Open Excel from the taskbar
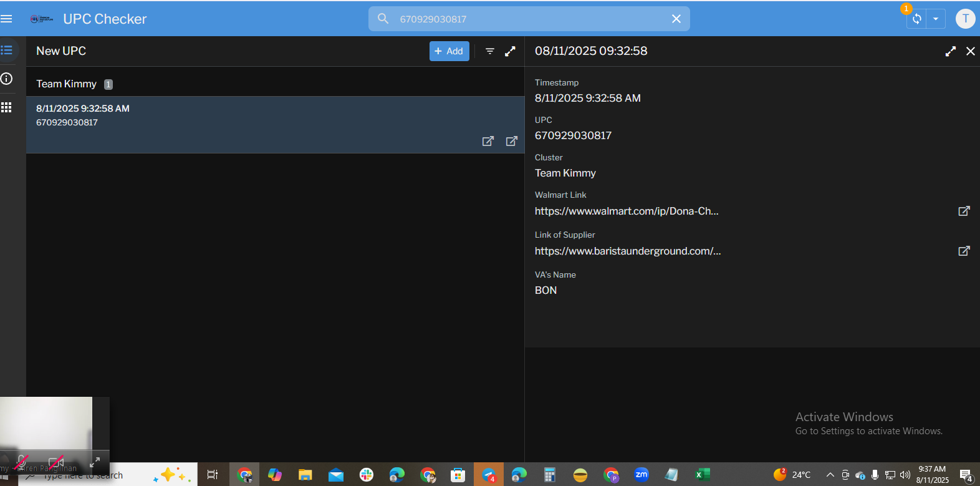Image resolution: width=980 pixels, height=486 pixels. pos(703,475)
